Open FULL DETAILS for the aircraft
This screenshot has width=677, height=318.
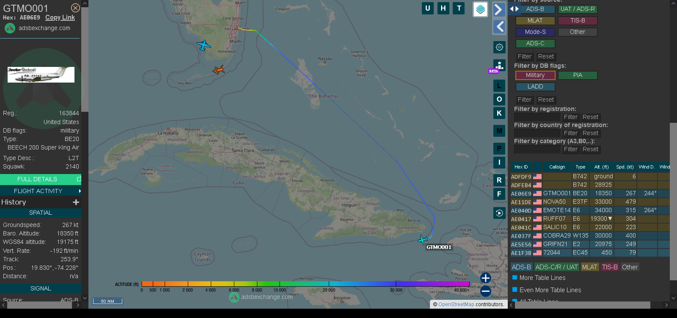[41, 179]
